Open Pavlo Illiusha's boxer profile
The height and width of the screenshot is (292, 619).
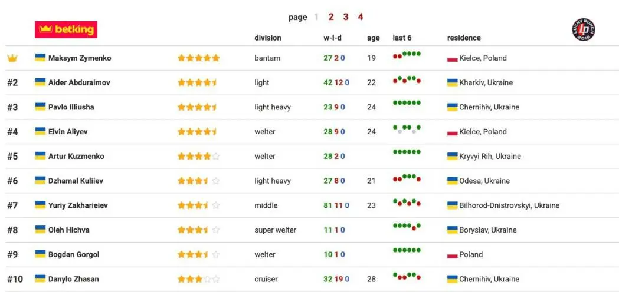(x=71, y=107)
